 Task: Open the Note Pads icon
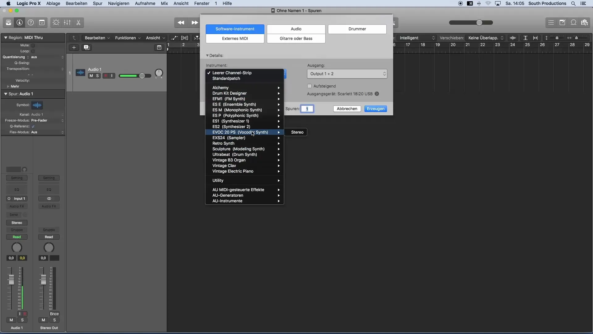(562, 23)
